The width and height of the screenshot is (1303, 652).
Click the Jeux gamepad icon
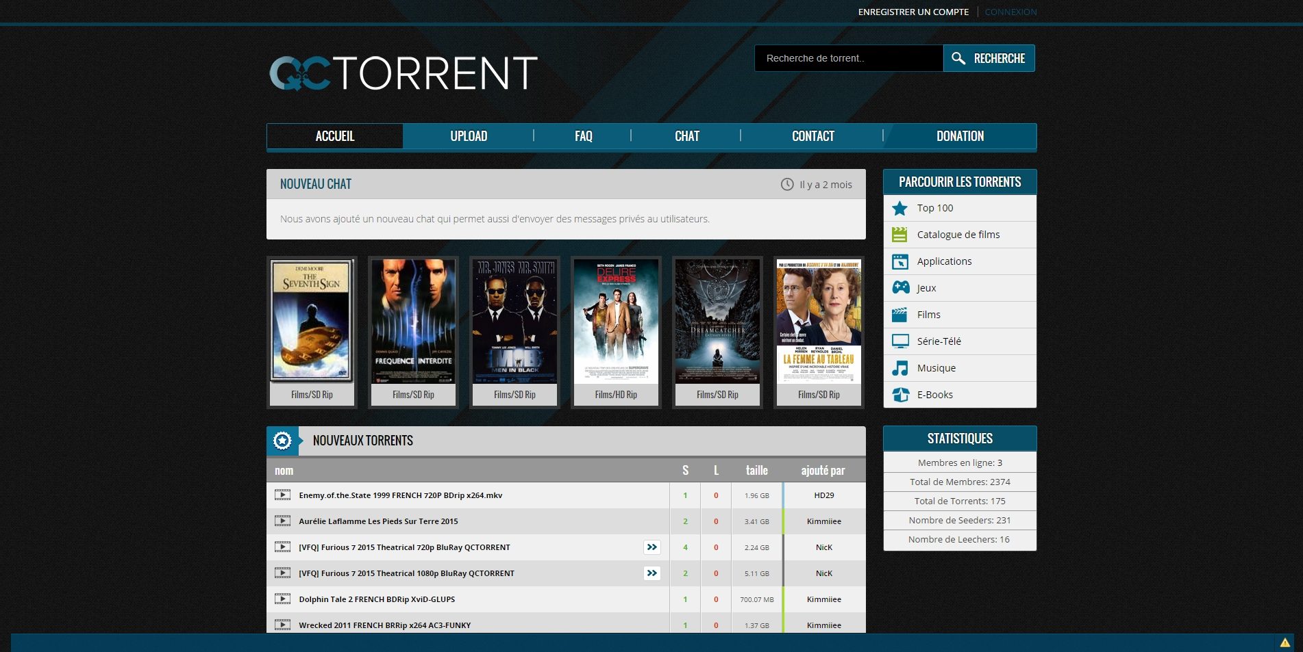pyautogui.click(x=900, y=288)
